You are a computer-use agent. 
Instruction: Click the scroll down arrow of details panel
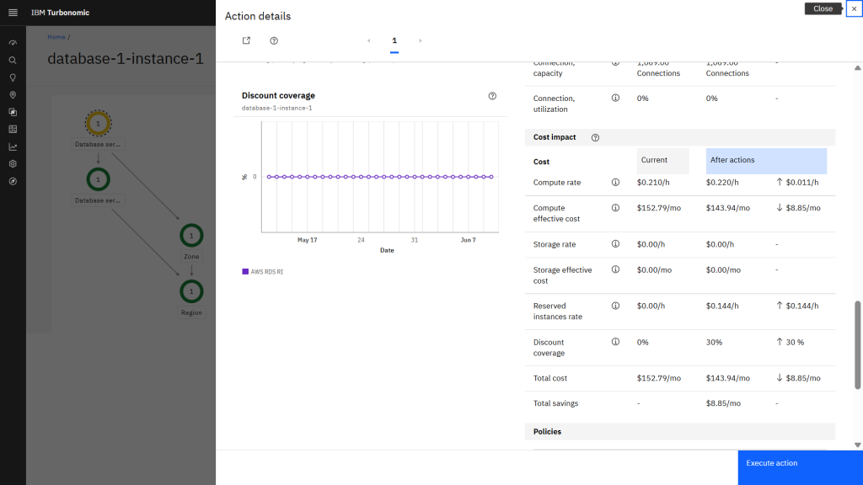(x=857, y=445)
